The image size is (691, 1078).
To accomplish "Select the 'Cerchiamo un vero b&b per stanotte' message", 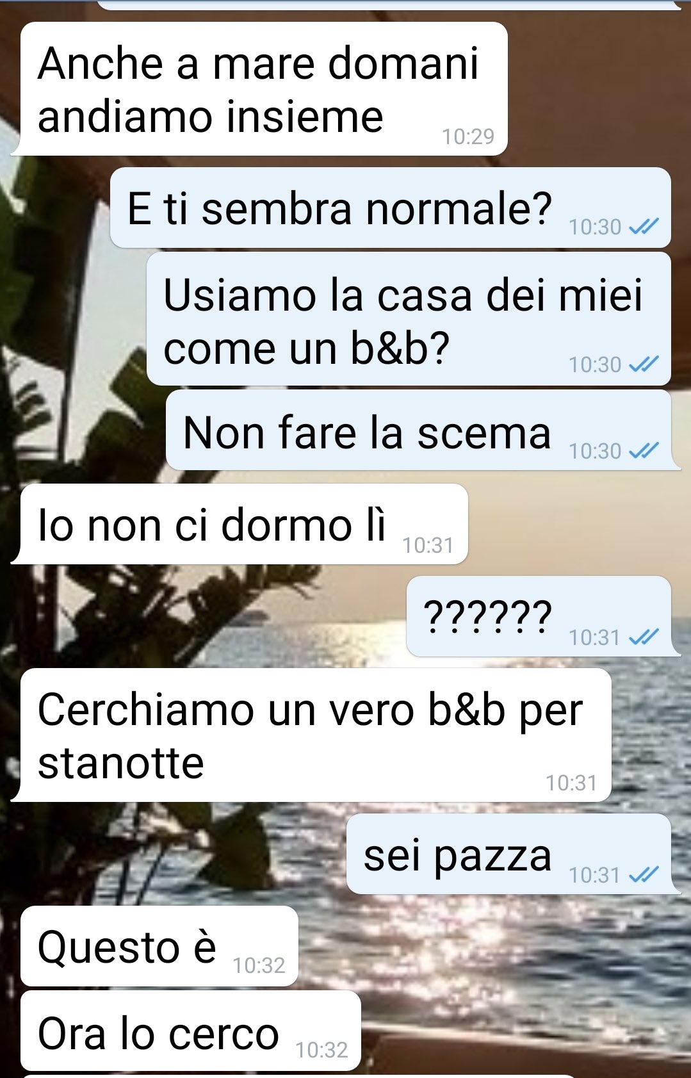I will coord(316,735).
